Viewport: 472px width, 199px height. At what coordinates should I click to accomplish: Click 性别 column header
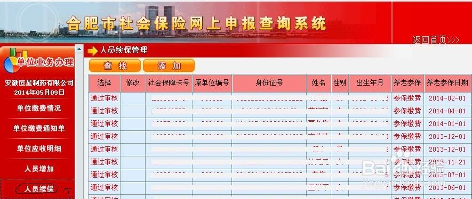(x=340, y=83)
